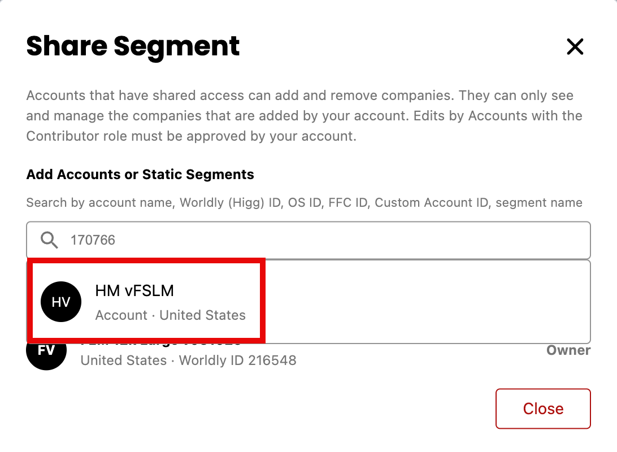This screenshot has height=452, width=617.
Task: Click the magnifying glass search icon
Action: (x=49, y=240)
